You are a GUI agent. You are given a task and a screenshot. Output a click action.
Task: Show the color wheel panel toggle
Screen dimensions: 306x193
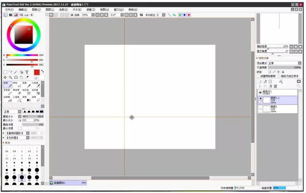click(6, 15)
